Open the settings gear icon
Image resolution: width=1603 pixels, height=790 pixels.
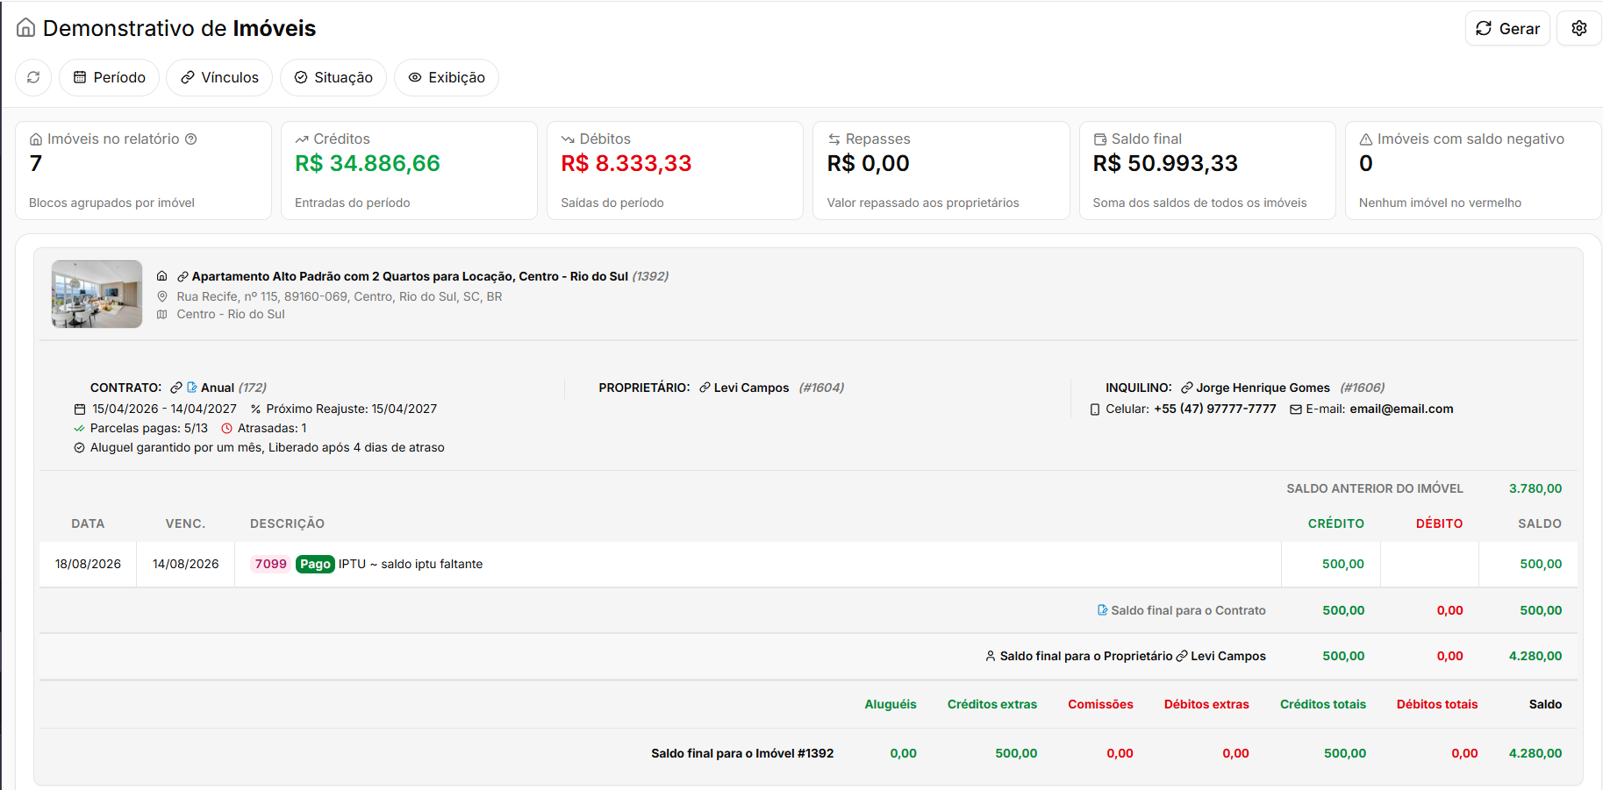[x=1578, y=28]
